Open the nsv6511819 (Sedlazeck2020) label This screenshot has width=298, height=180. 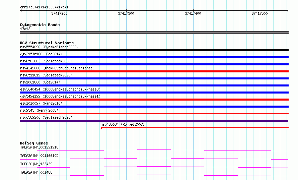(46, 75)
